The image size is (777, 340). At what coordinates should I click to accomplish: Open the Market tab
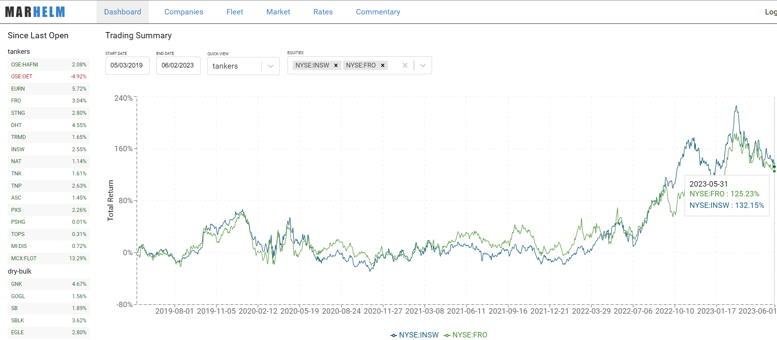[x=278, y=12]
